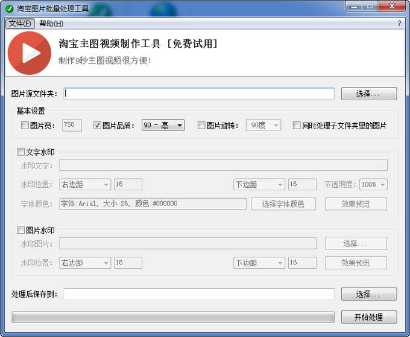
Task: Click the 处理后保存到 save path input field
Action: coord(199,294)
